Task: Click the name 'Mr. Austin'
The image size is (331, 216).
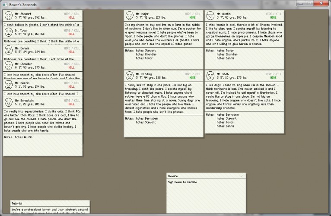Action: coord(223,14)
